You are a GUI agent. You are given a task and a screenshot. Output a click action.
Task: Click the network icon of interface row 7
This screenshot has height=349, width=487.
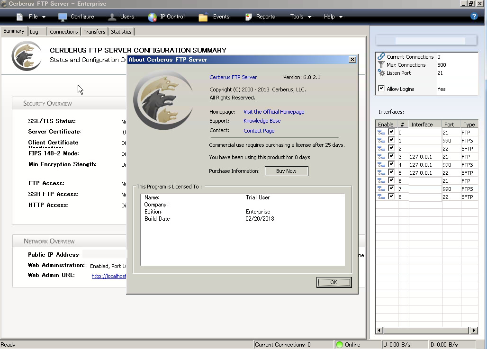(x=381, y=189)
